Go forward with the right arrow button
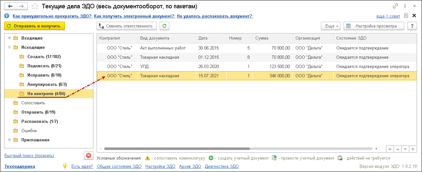Viewport: 422px width, 172px height. (22, 6)
